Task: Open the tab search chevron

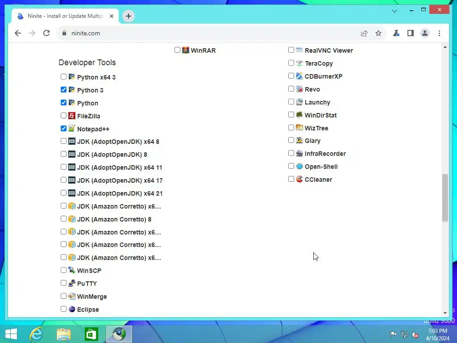Action: pyautogui.click(x=395, y=11)
